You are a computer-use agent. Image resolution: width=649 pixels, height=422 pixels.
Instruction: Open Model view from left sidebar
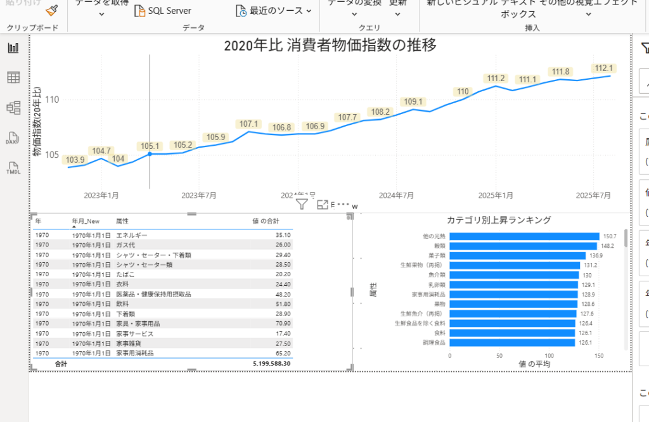pyautogui.click(x=13, y=108)
